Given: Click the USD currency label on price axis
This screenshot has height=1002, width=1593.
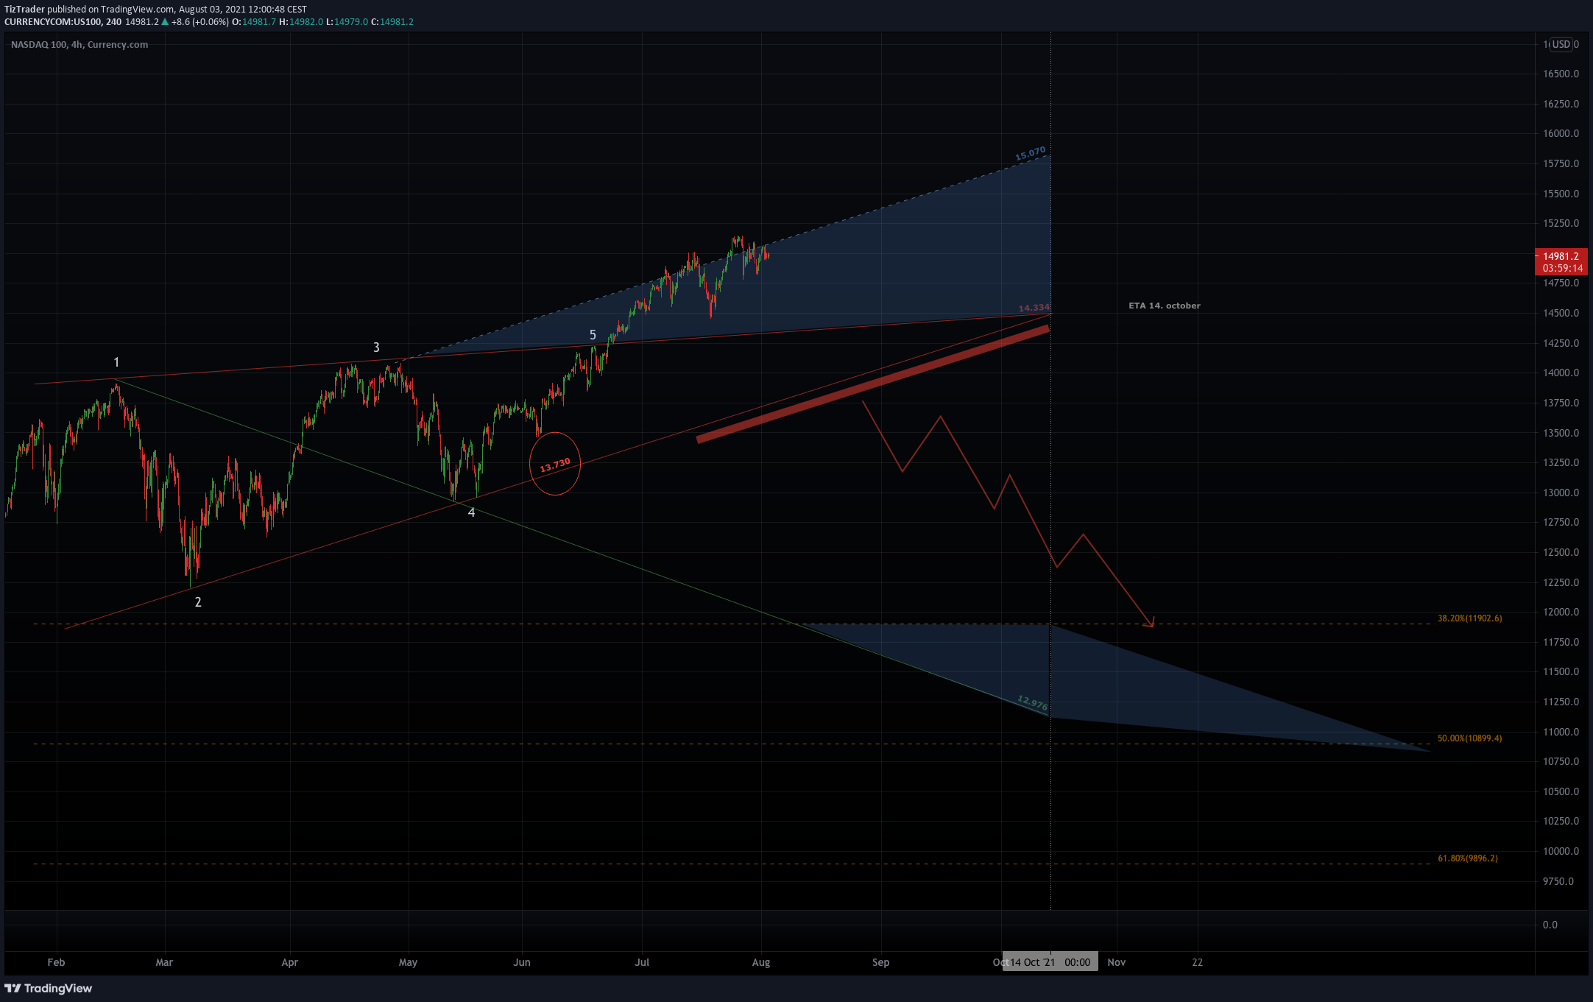Looking at the screenshot, I should [x=1561, y=44].
